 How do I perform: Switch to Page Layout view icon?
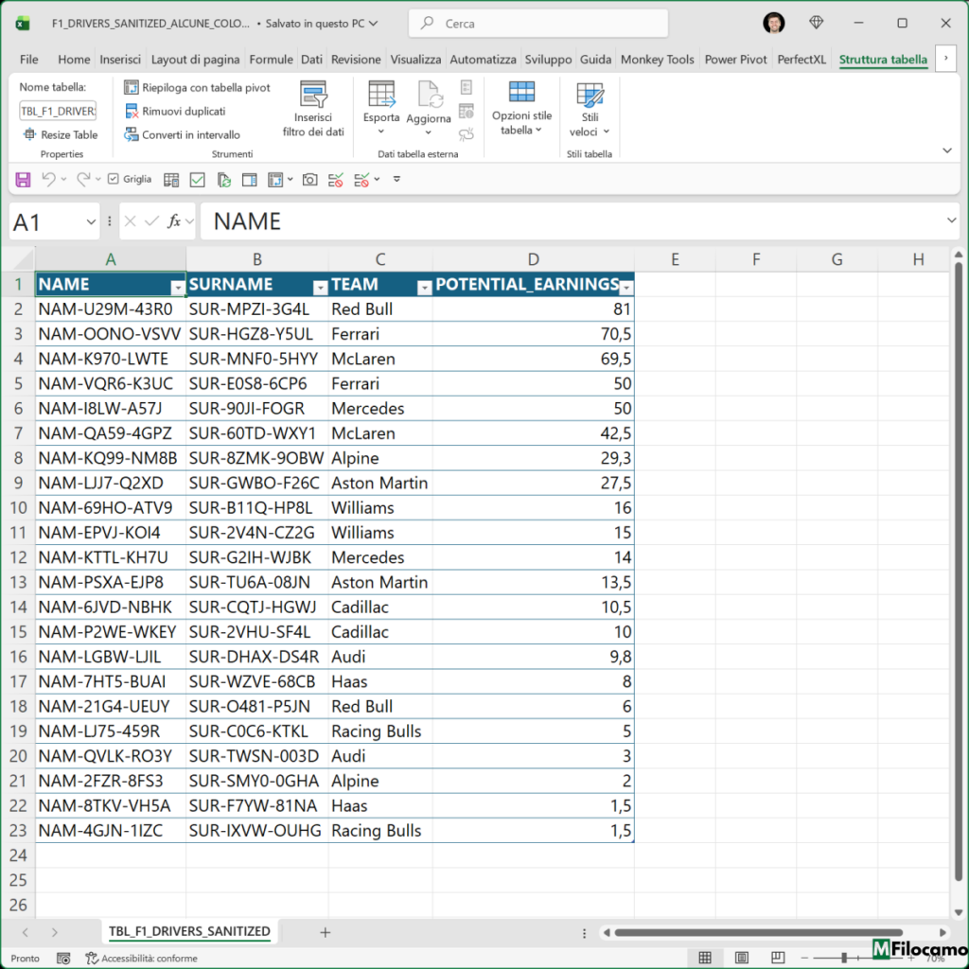(742, 958)
